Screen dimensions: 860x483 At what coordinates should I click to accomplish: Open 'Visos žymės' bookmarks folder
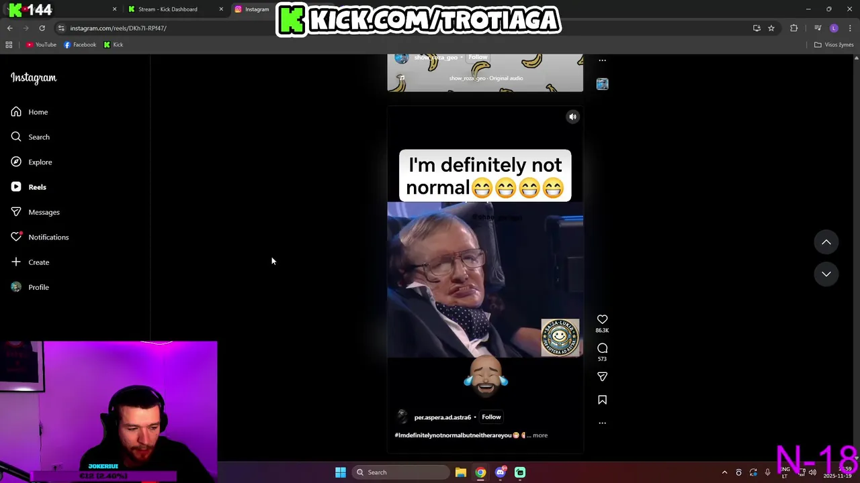[834, 45]
